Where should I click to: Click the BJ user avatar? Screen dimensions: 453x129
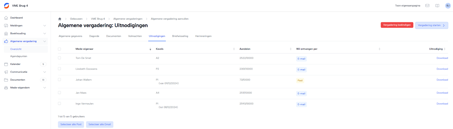(448, 6)
